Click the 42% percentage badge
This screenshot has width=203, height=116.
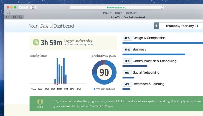pos(127,38)
